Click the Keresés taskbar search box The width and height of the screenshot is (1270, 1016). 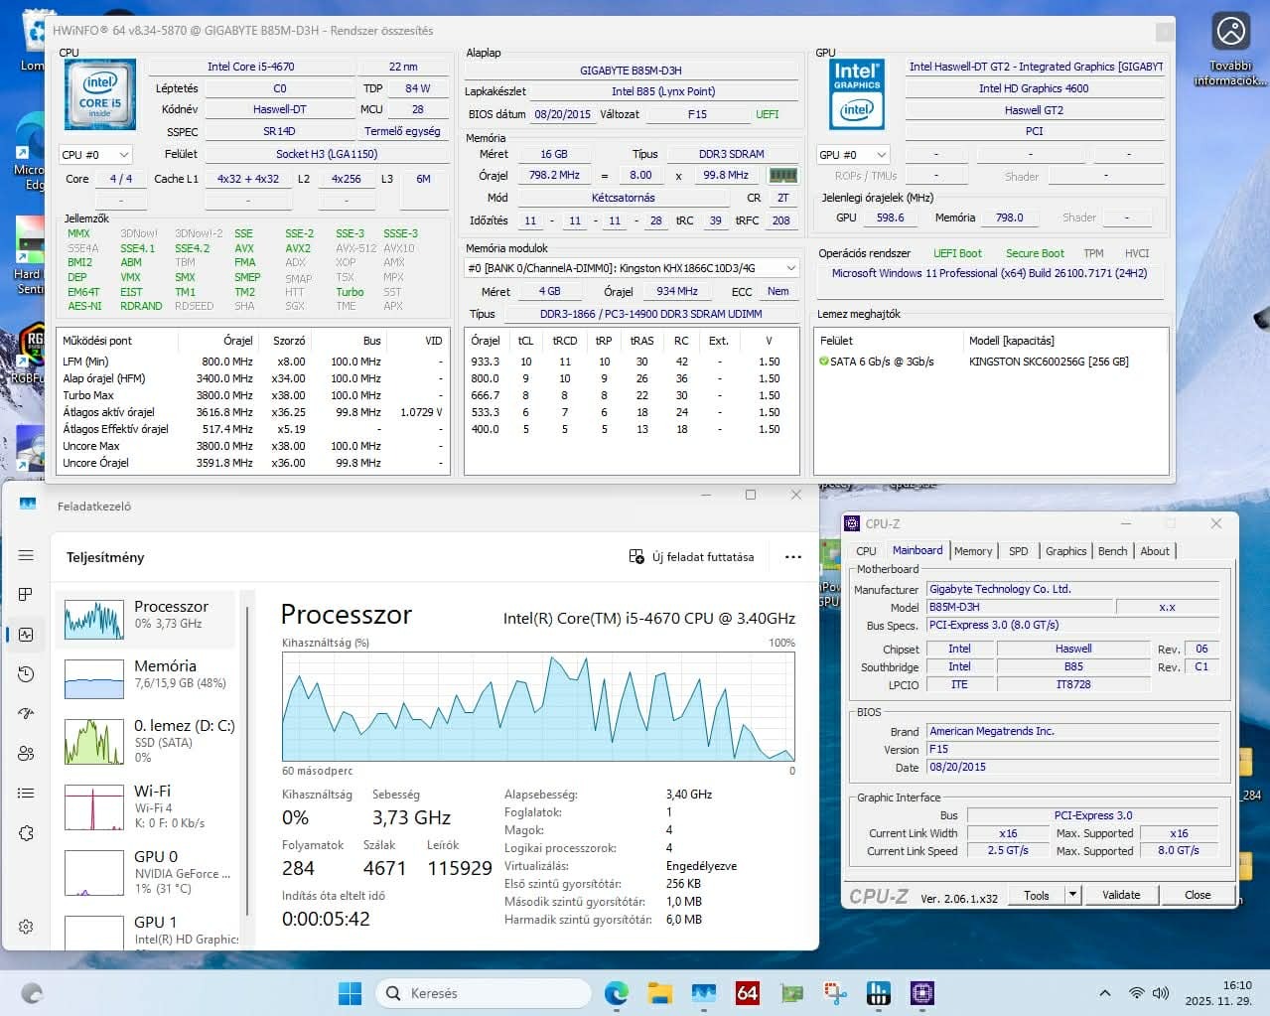pos(484,992)
